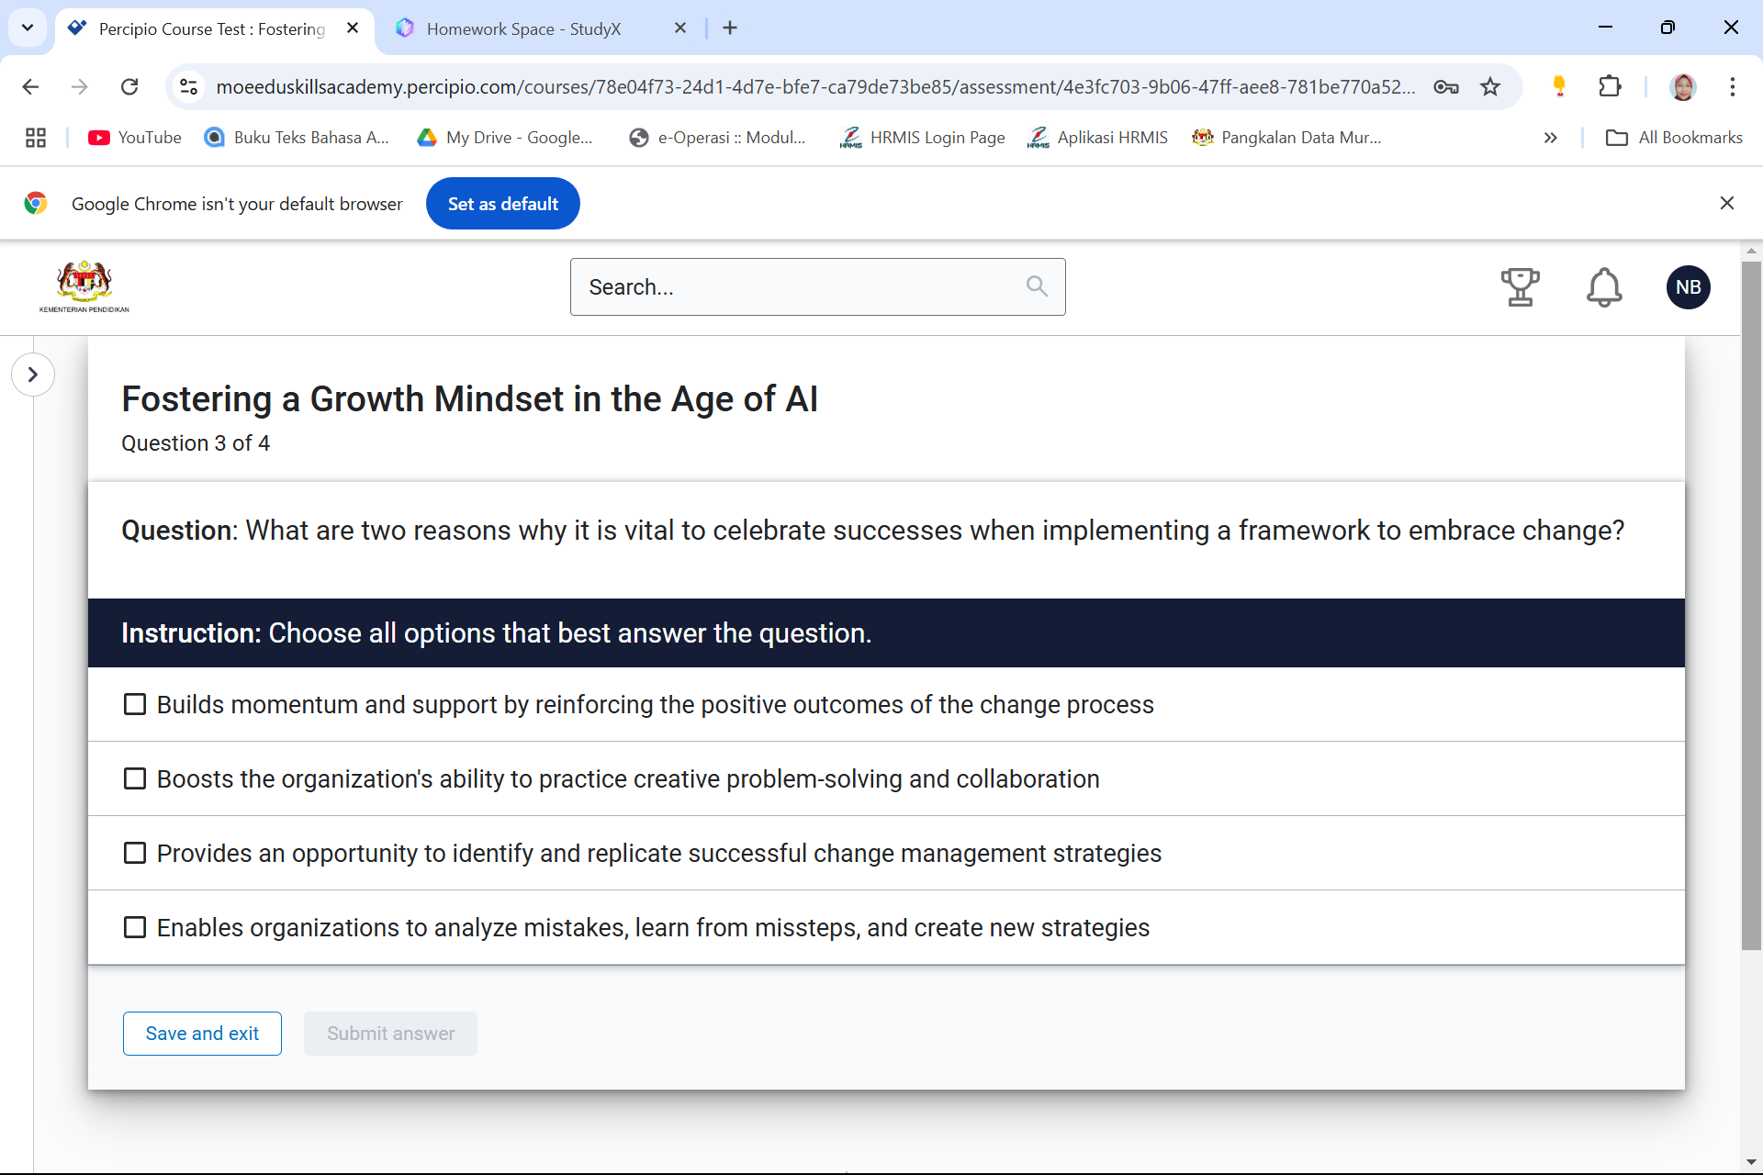Open Pangkalan Data Murid bookmark
This screenshot has width=1763, height=1175.
[x=1286, y=138]
